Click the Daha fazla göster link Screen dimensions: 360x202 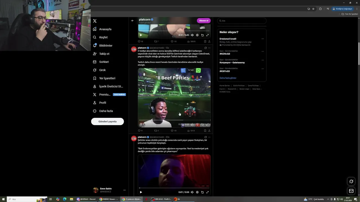coord(228,78)
